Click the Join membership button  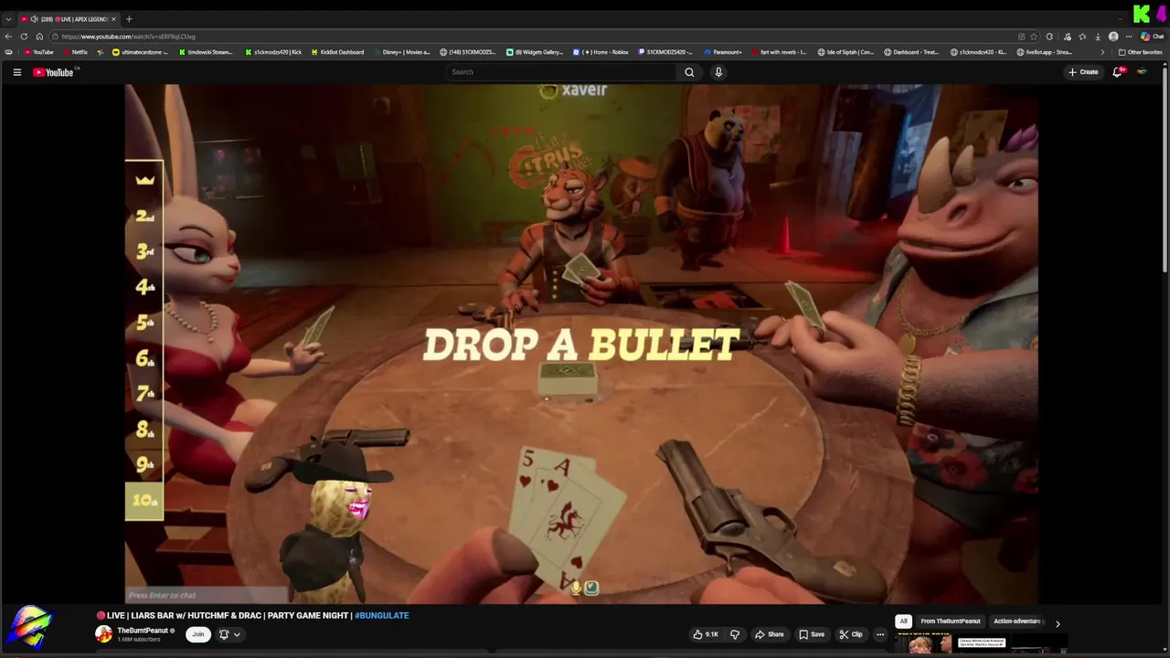point(197,634)
